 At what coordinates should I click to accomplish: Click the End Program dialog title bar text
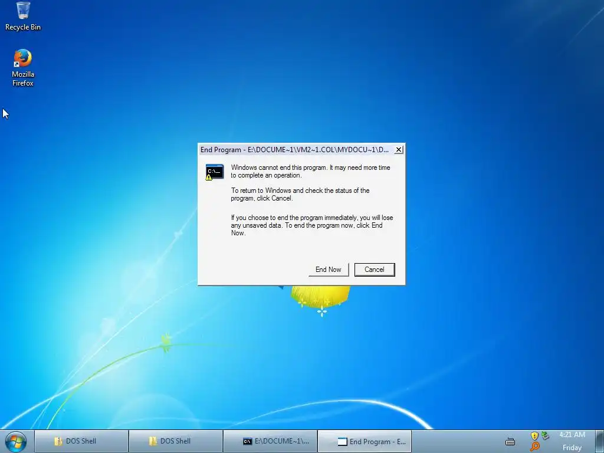(295, 149)
